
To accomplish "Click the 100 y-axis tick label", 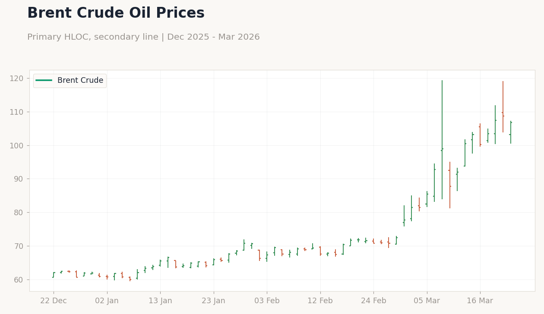I will tap(16, 145).
